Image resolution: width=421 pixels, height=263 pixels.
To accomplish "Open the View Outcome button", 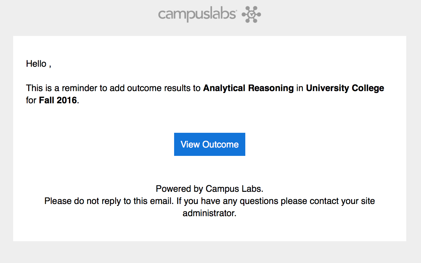I will (210, 144).
